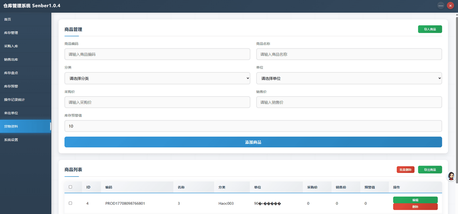Click the red 批量删除 button
This screenshot has height=214, width=458.
pos(405,170)
